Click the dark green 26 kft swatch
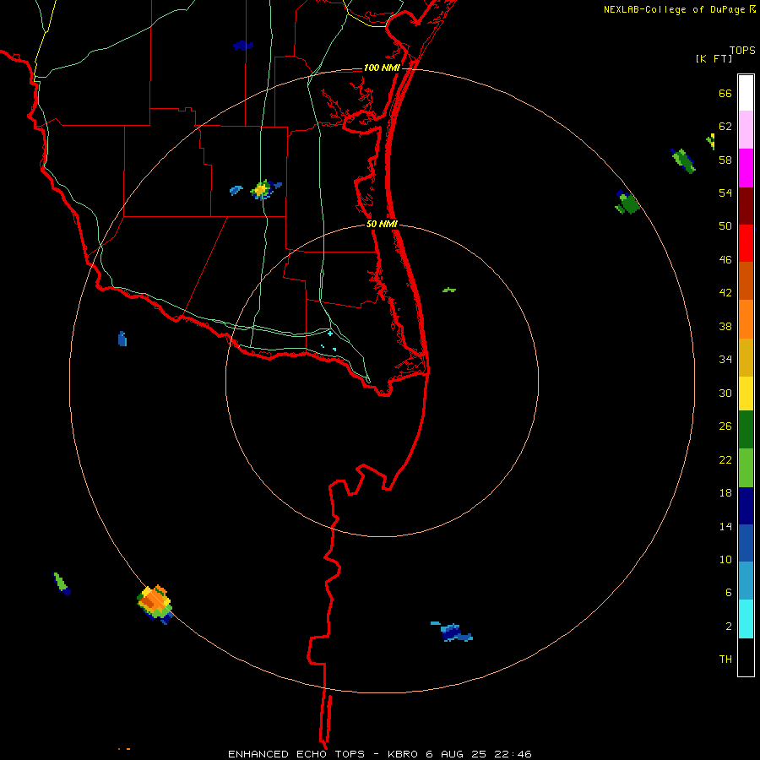 pyautogui.click(x=746, y=430)
